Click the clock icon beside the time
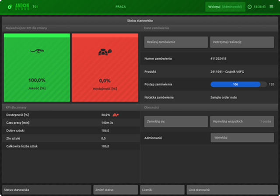280x196 pixels. click(x=249, y=7)
